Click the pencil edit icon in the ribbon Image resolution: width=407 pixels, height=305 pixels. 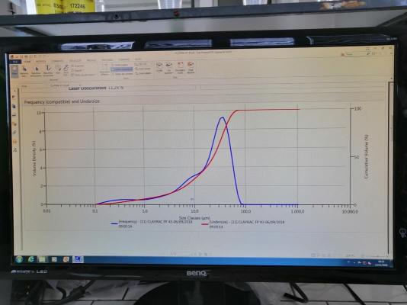66,69
